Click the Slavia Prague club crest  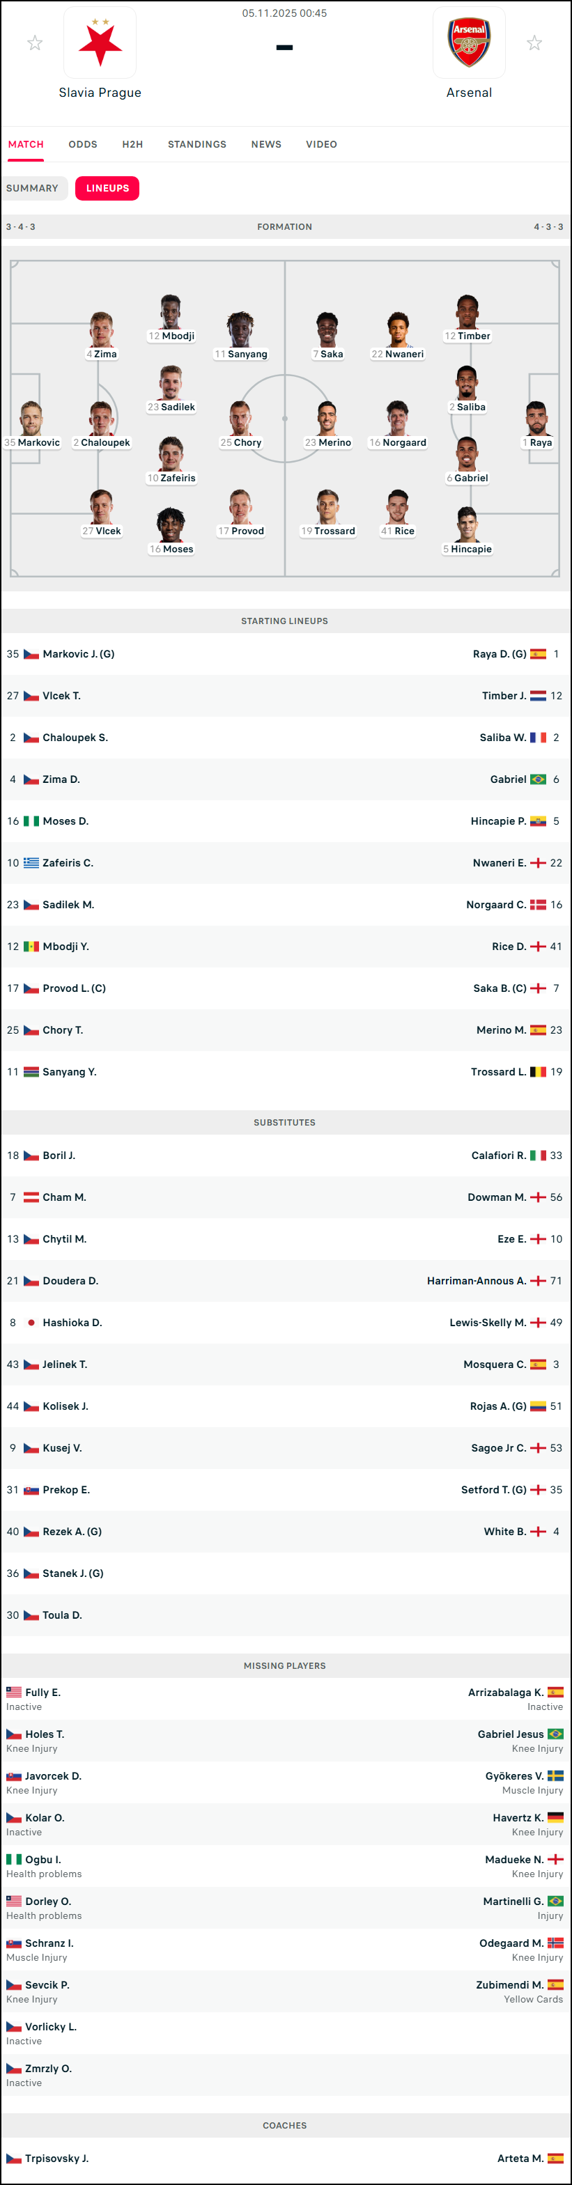tap(100, 43)
